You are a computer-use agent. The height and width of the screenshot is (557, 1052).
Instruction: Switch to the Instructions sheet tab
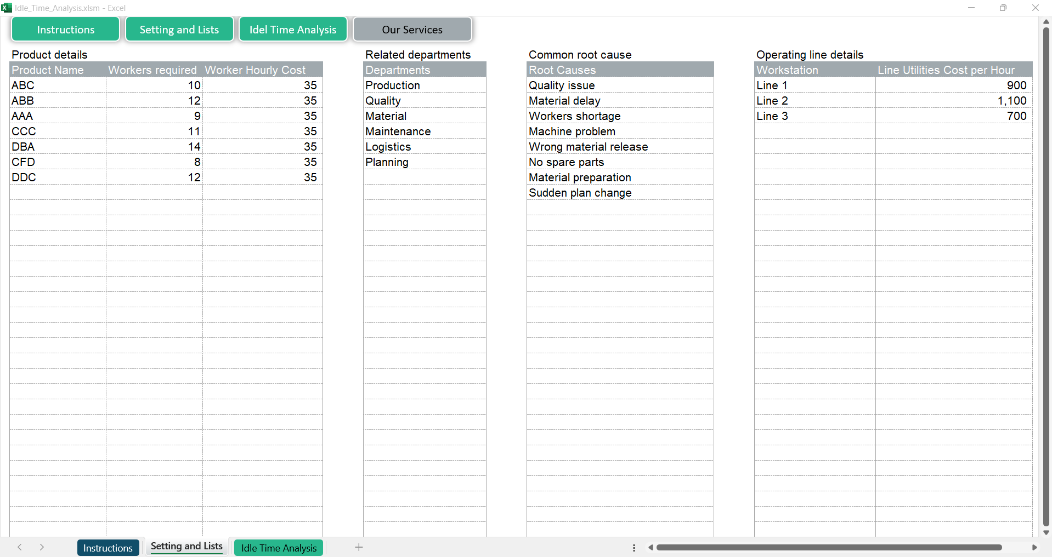coord(108,548)
